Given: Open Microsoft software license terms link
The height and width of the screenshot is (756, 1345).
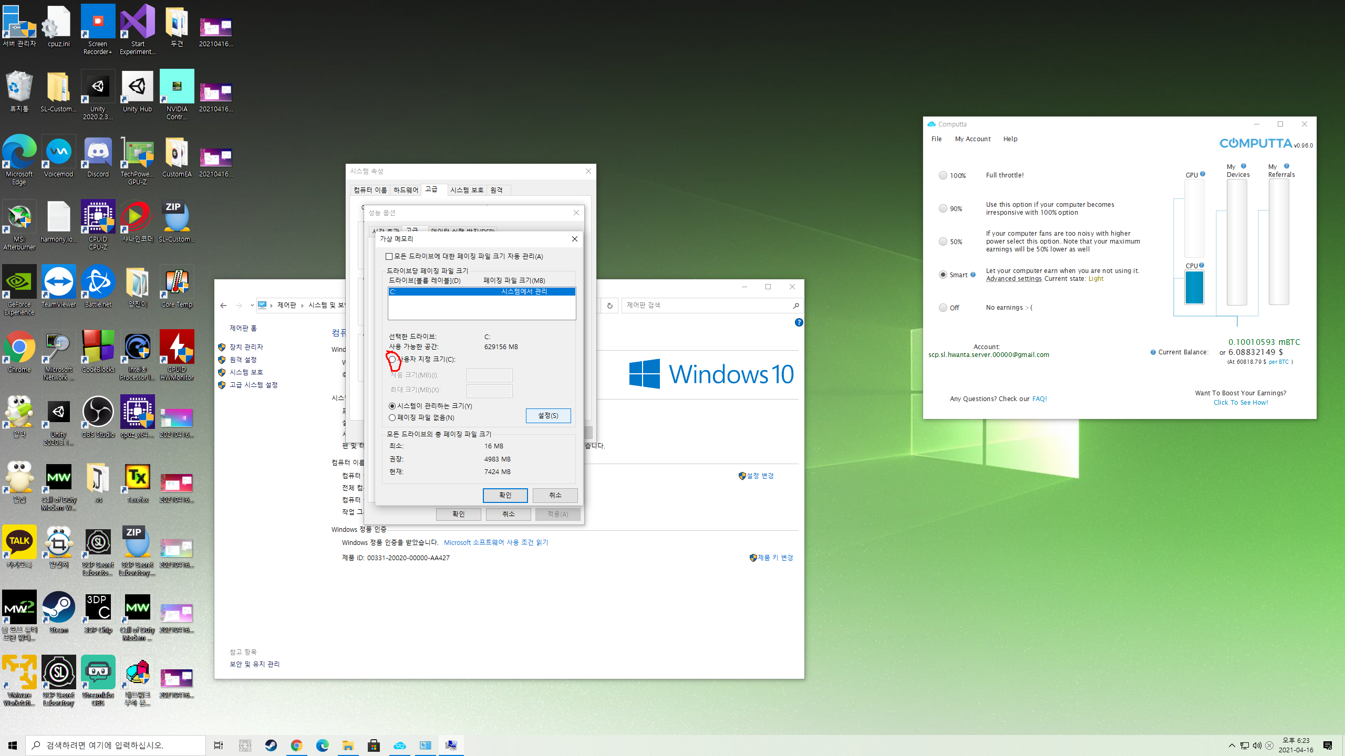Looking at the screenshot, I should [x=495, y=542].
